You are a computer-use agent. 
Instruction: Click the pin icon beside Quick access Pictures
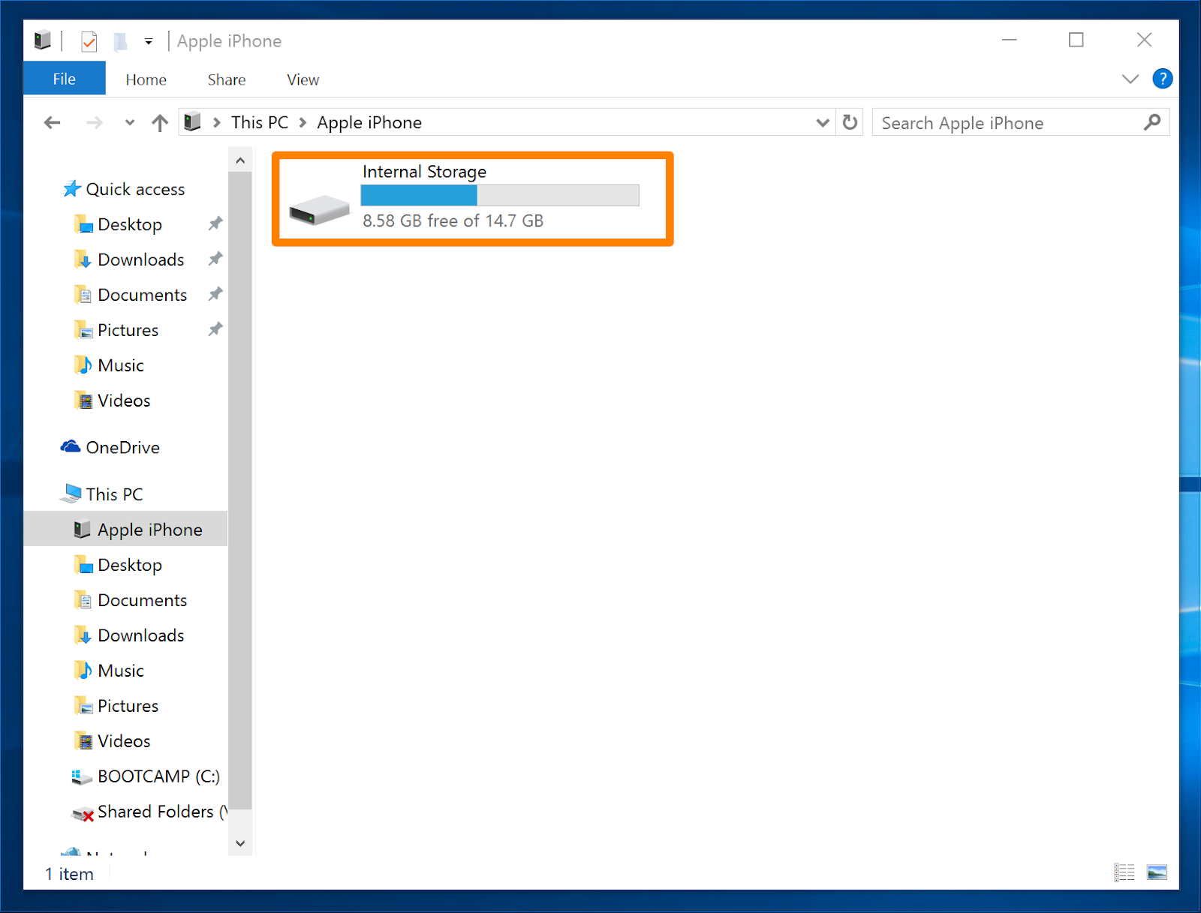(x=215, y=329)
